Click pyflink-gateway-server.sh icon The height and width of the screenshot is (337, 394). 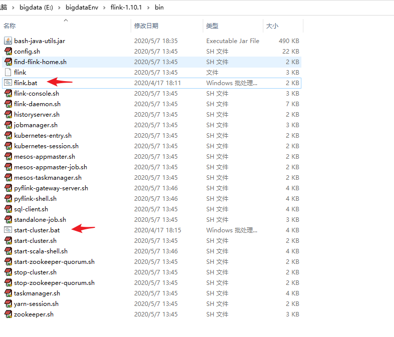8,188
